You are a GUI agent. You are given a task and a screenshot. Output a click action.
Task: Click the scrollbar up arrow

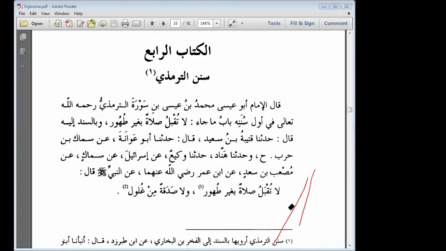coord(349,33)
